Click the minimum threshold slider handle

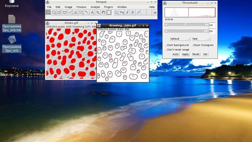click(185, 25)
